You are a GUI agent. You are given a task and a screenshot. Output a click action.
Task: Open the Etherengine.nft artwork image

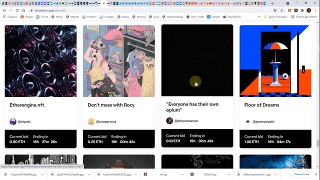(x=40, y=61)
